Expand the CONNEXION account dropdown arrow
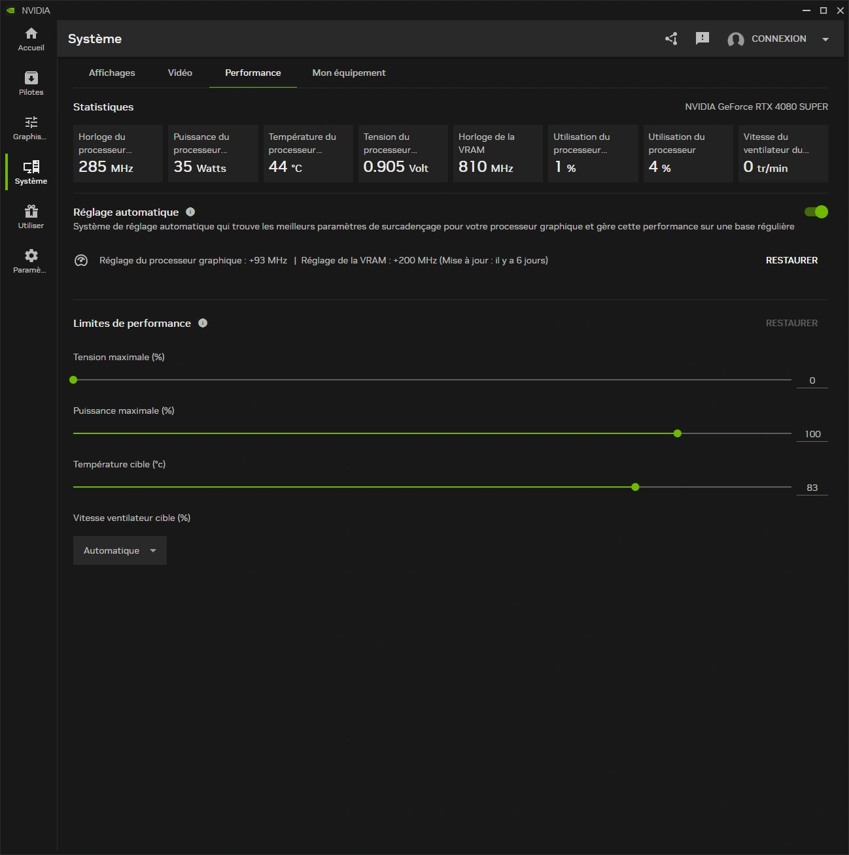849x855 pixels. click(x=825, y=39)
